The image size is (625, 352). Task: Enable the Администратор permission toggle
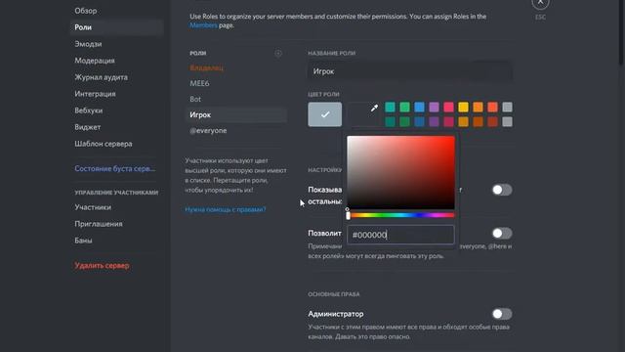[502, 314]
